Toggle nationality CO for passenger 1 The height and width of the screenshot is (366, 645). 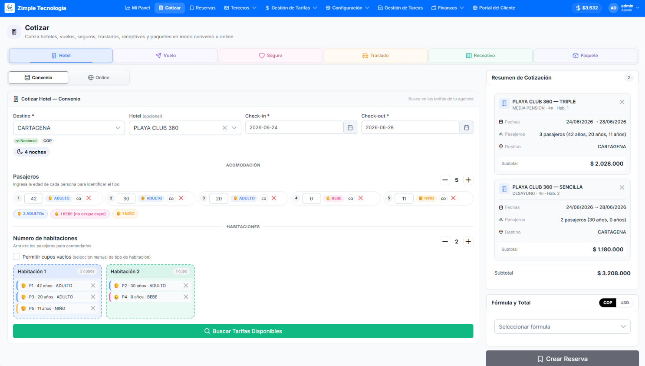tap(79, 198)
